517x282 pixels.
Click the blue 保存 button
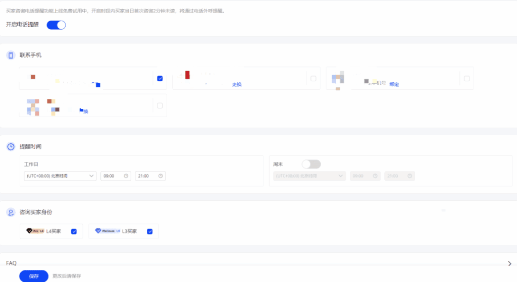coord(34,276)
